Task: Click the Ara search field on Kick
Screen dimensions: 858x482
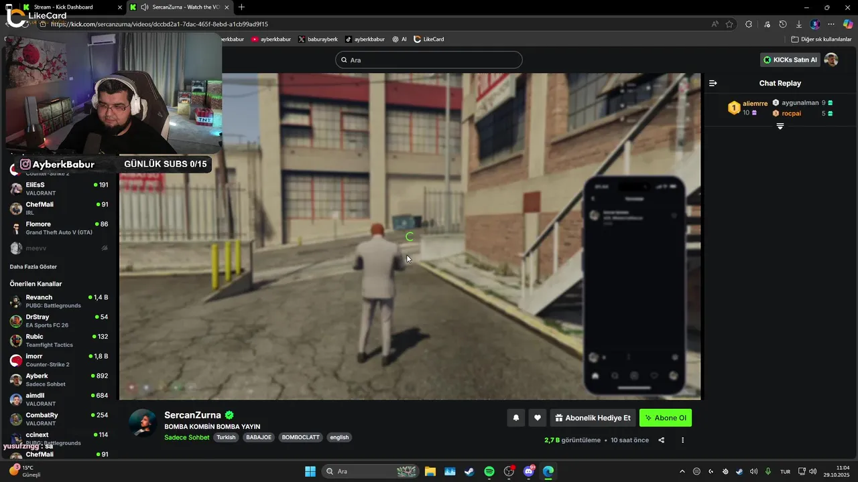Action: (x=429, y=60)
